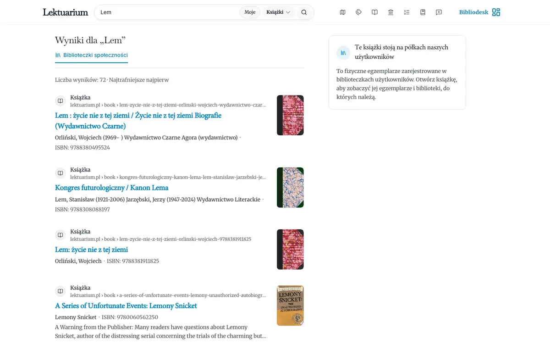Click the cover thumbnail of the Wydawnictwo Czarne result
The width and height of the screenshot is (550, 344).
pos(290,115)
